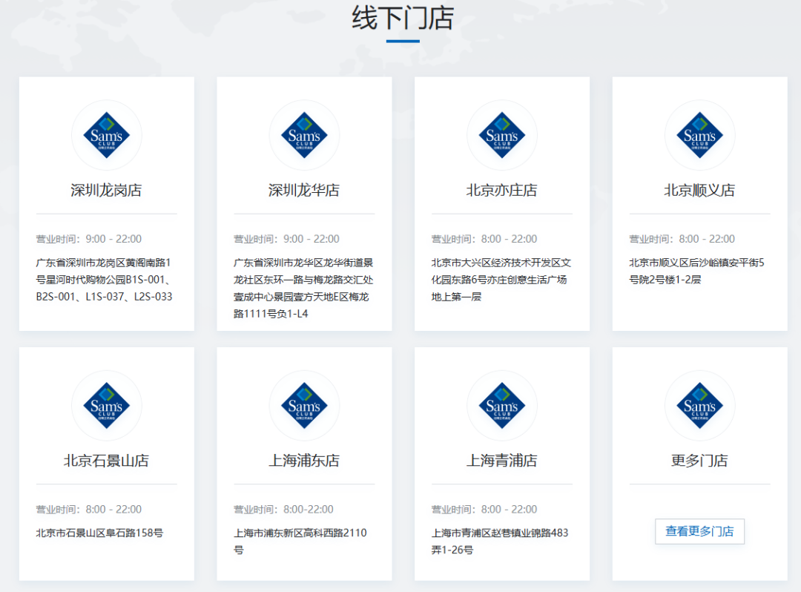This screenshot has height=592, width=801.
Task: Open the 北京亦庄店 store title
Action: [501, 190]
